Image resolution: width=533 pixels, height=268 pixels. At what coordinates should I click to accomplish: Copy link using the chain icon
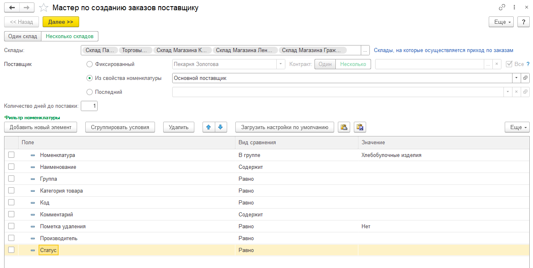coord(502,7)
